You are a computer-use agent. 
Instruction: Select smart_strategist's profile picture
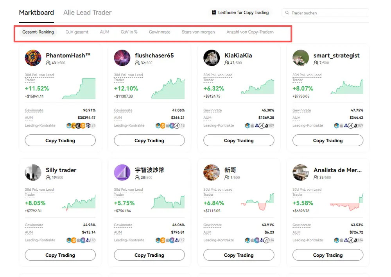coord(300,57)
